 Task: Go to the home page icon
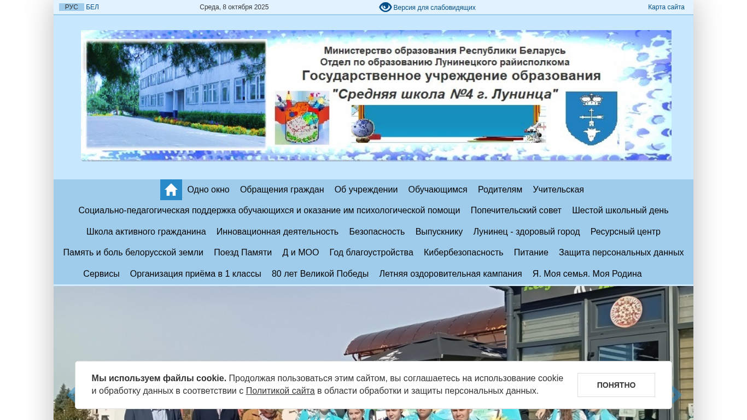(171, 190)
